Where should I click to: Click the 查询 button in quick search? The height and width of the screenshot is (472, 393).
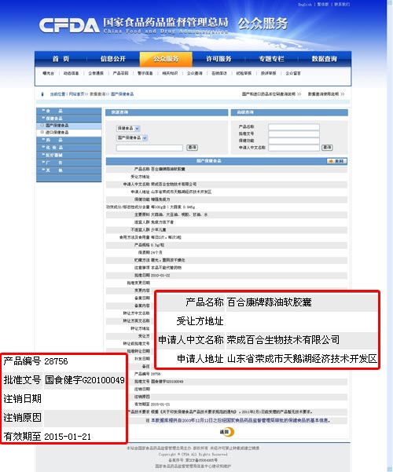pos(193,148)
